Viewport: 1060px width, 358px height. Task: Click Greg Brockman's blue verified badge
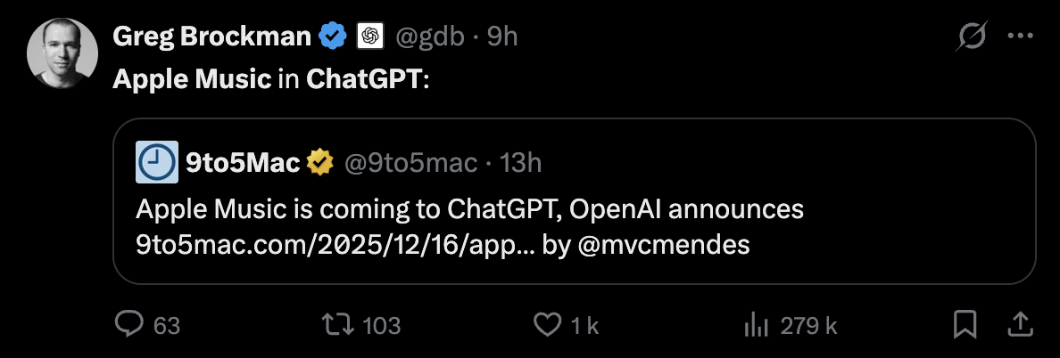334,37
